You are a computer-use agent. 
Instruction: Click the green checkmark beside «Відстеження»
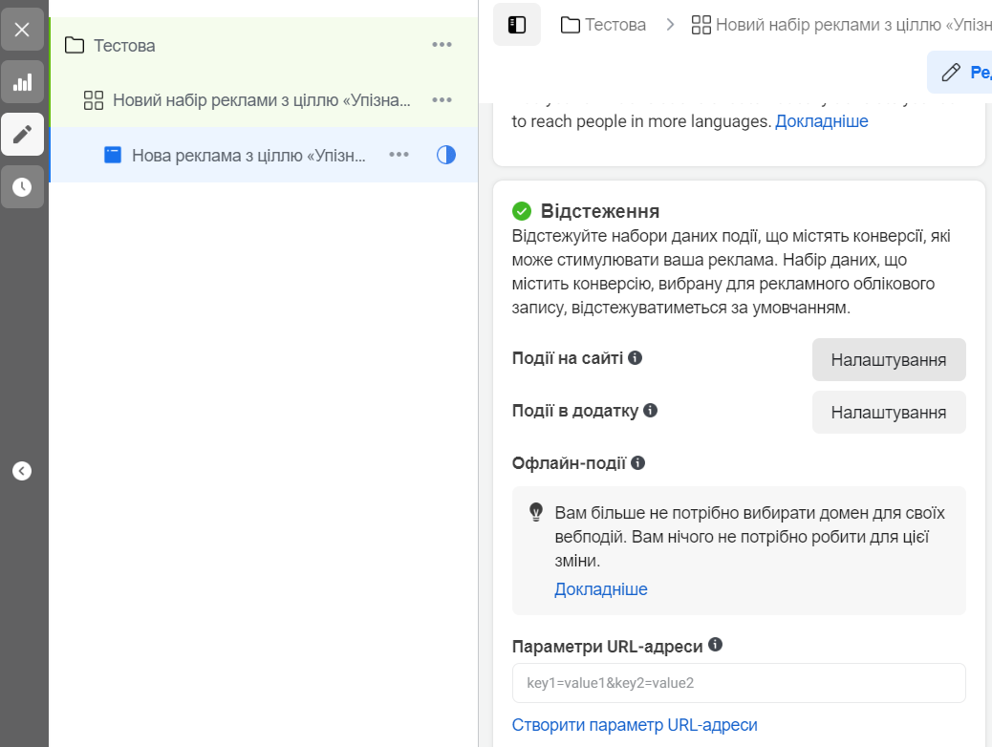point(521,210)
